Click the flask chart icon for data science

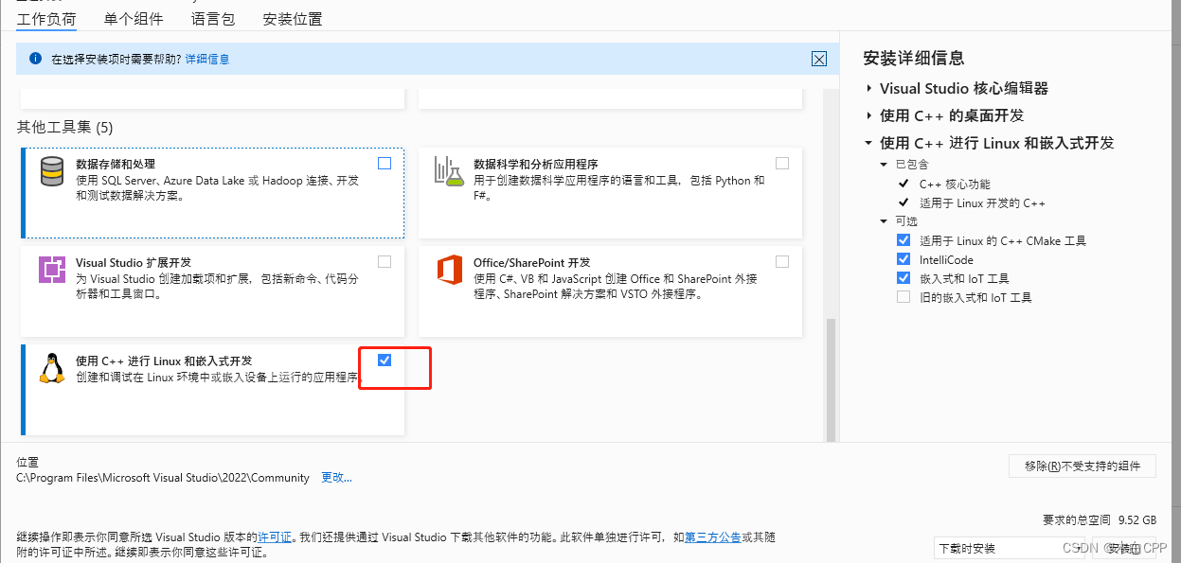pos(449,171)
